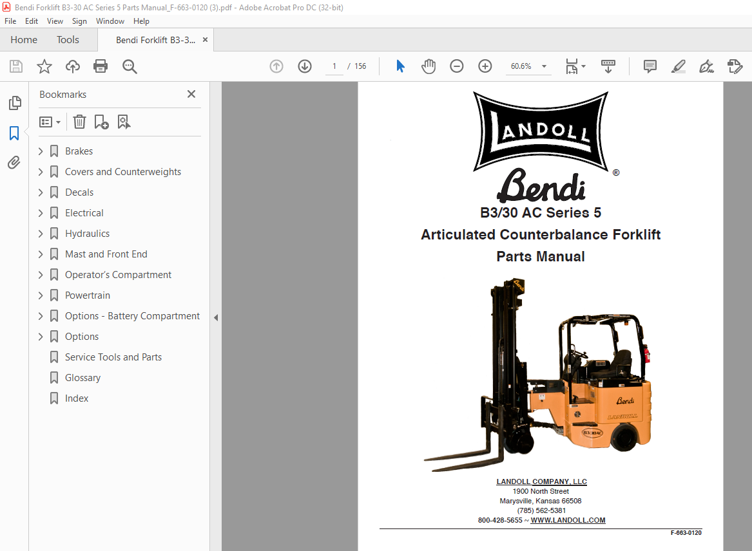752x551 pixels.
Task: Find current bookmark icon
Action: click(124, 122)
